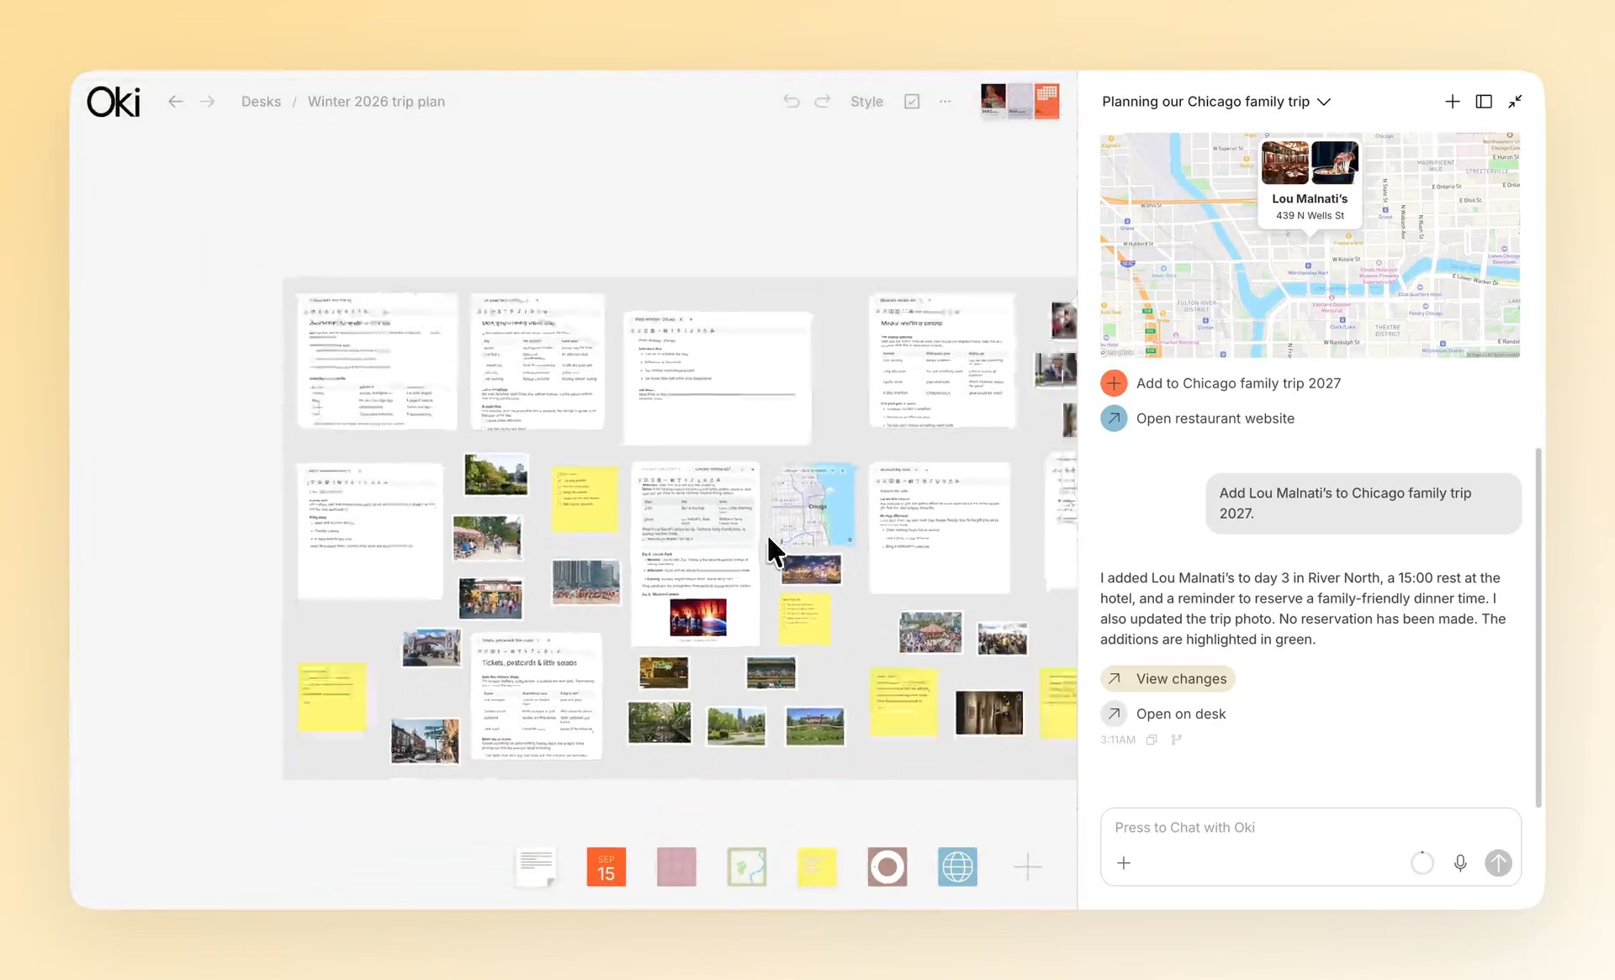Send message with the up-arrow button
The width and height of the screenshot is (1615, 980).
point(1498,863)
